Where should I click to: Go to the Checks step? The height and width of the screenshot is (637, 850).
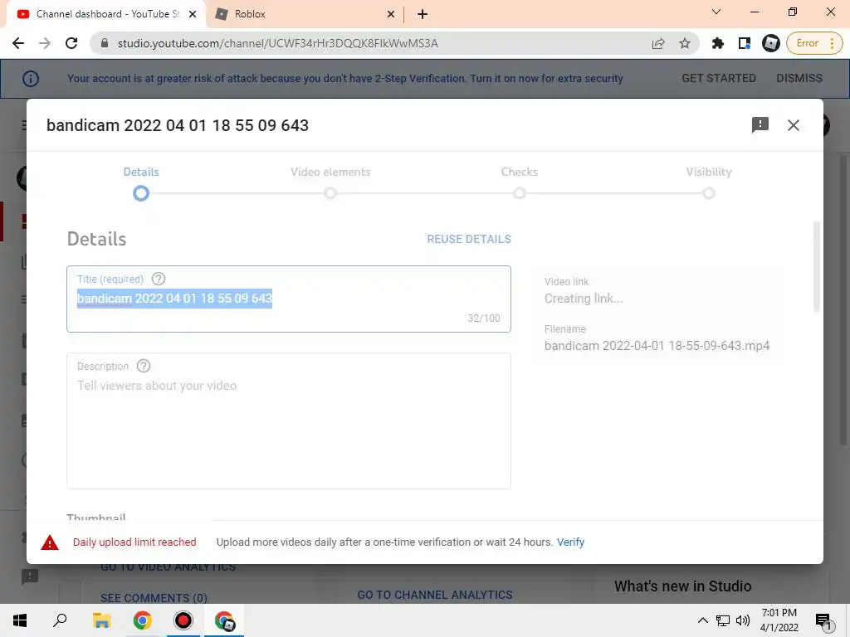pyautogui.click(x=520, y=182)
